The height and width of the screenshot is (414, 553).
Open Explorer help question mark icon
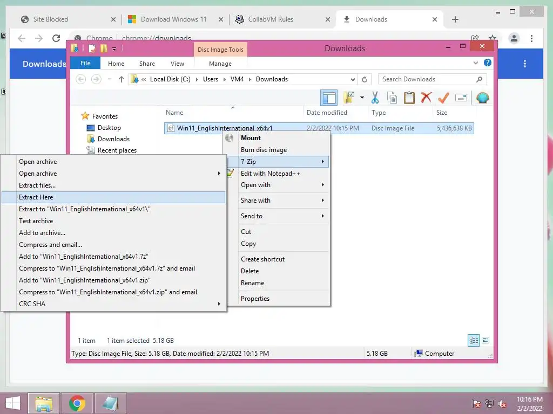coord(488,63)
